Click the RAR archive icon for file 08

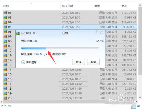[5, 41]
